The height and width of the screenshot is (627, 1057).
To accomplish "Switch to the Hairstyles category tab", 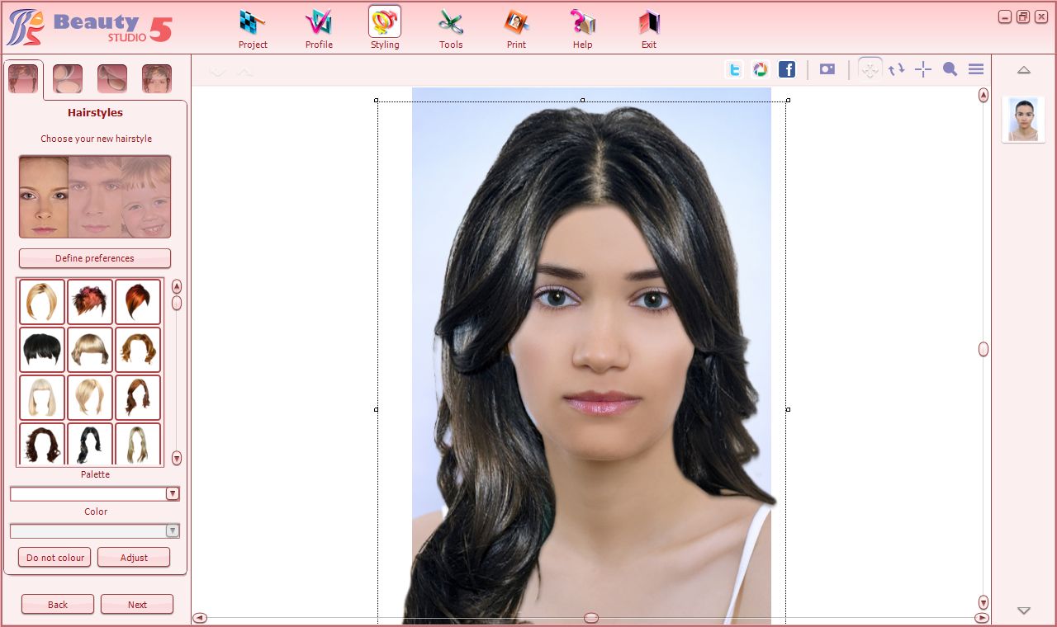I will (x=23, y=79).
